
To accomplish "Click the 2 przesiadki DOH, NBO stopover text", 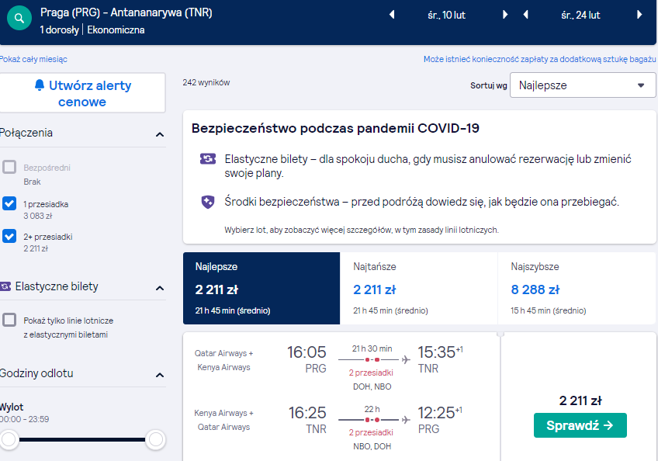I will 372,380.
